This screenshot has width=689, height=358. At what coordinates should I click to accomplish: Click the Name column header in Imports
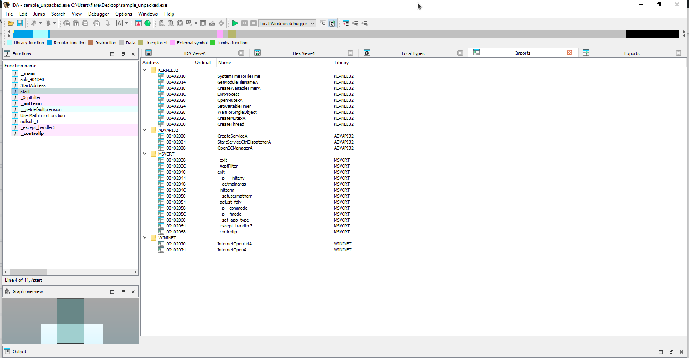click(x=274, y=63)
